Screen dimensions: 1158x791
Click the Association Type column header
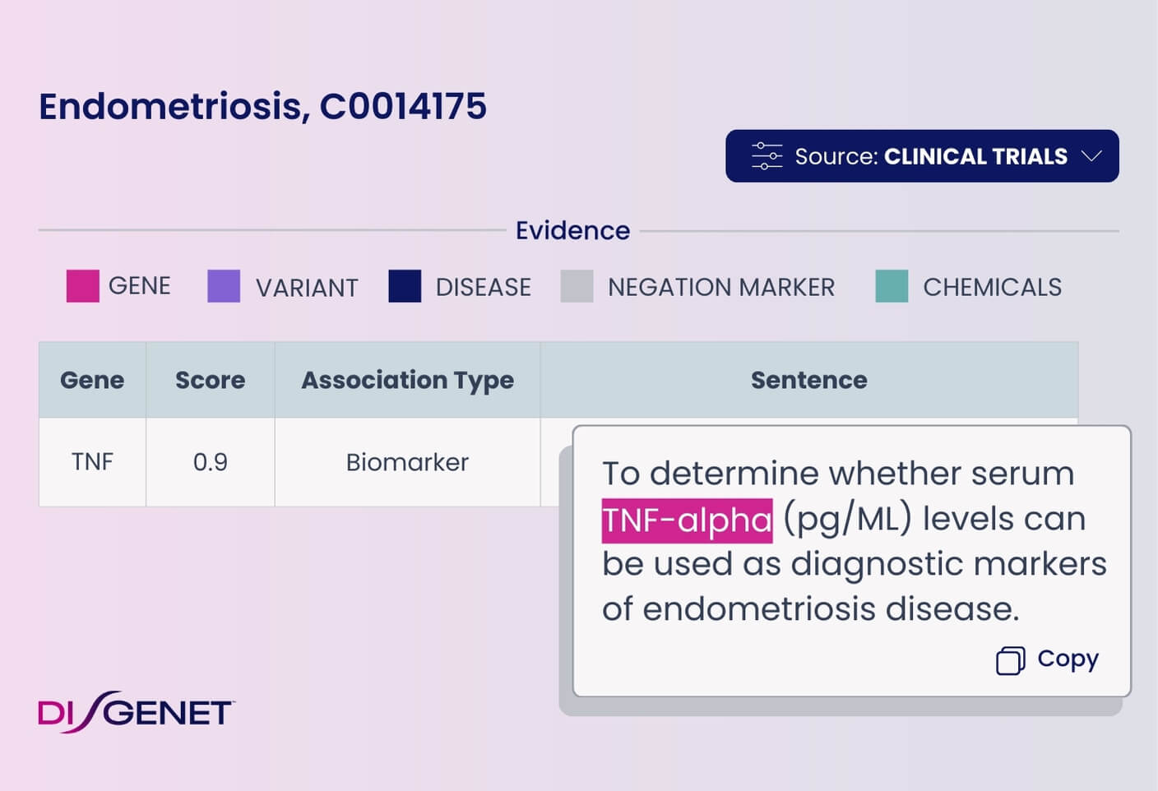pyautogui.click(x=407, y=380)
